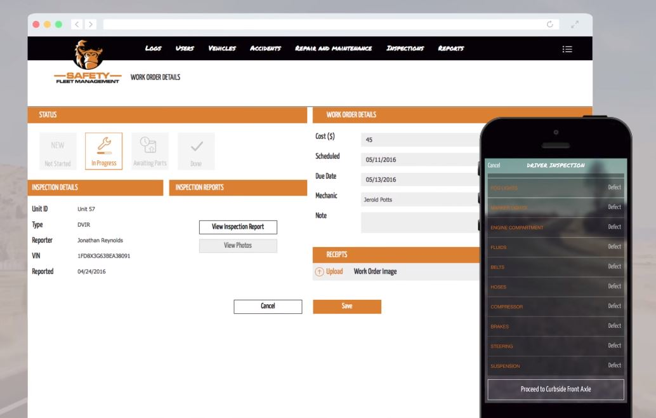Mark work order Done via checkmark icon
The width and height of the screenshot is (656, 418).
[196, 146]
